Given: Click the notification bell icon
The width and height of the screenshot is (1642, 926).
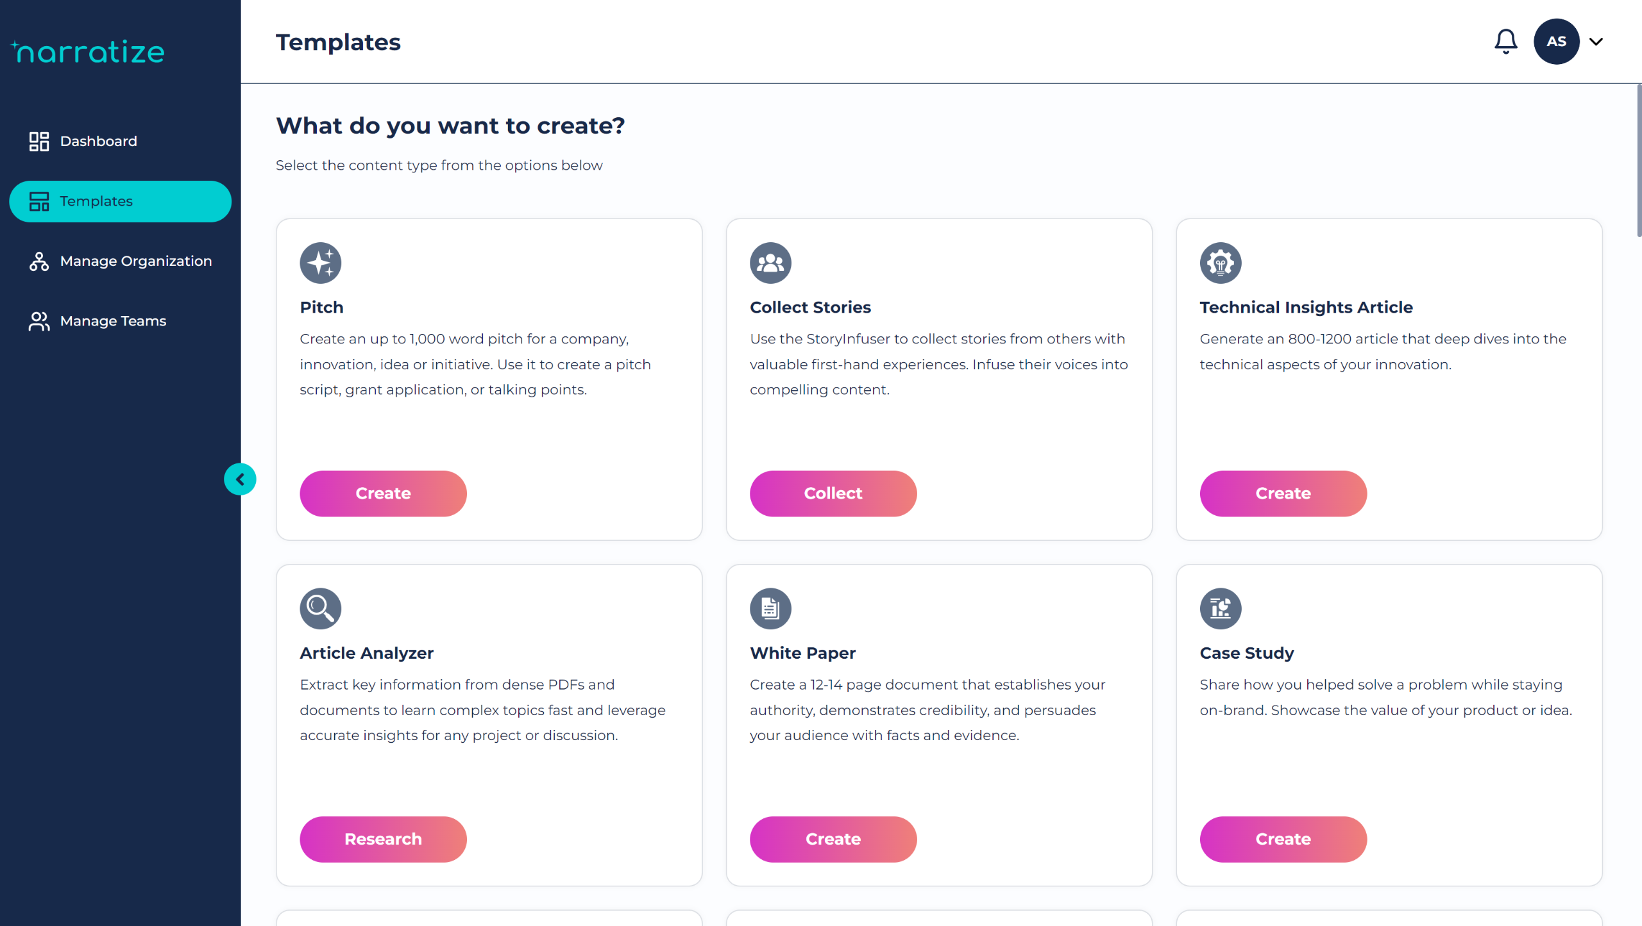Looking at the screenshot, I should click(1505, 42).
